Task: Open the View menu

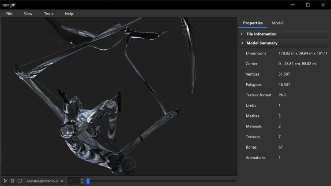Action: point(28,14)
